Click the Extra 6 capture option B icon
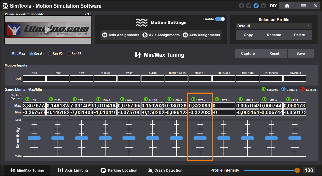This screenshot has width=322, height=176. 288,99
